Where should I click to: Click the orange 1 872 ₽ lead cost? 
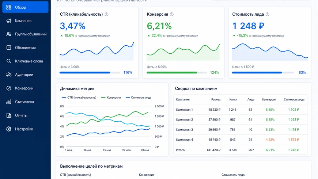[294, 140]
